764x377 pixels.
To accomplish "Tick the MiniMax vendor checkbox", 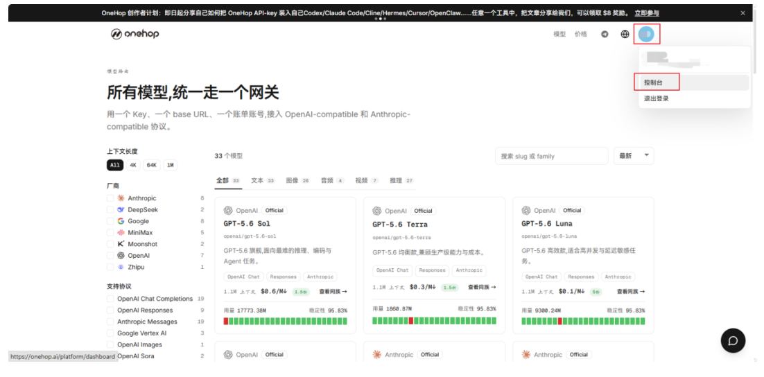I will click(110, 232).
